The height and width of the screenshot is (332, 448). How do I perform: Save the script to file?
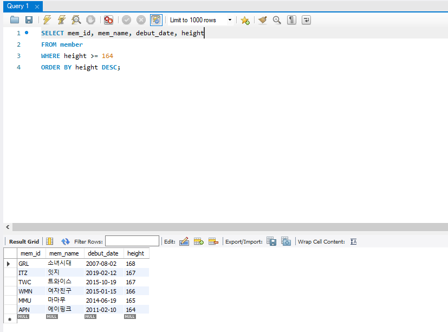point(29,20)
